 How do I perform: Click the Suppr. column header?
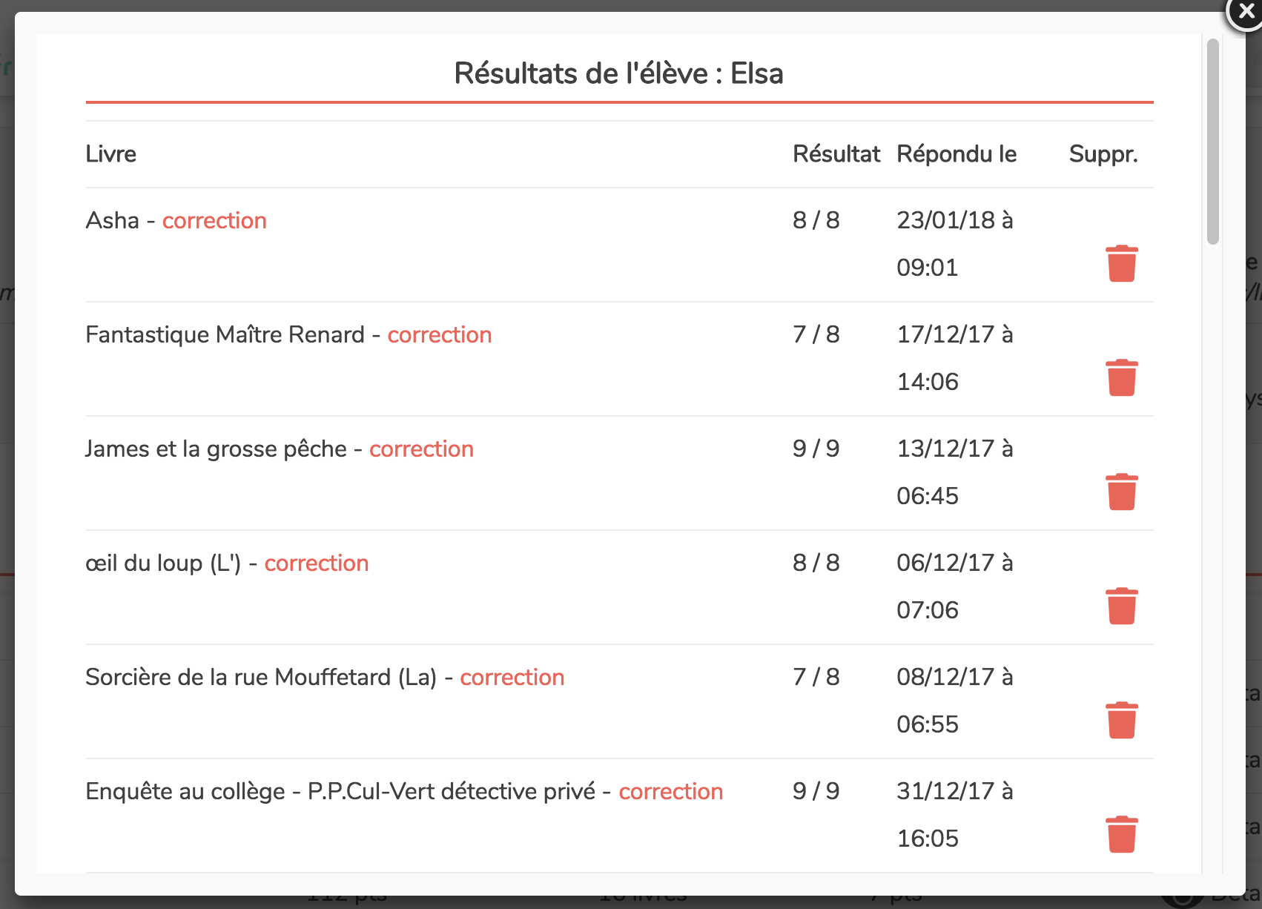tap(1103, 154)
